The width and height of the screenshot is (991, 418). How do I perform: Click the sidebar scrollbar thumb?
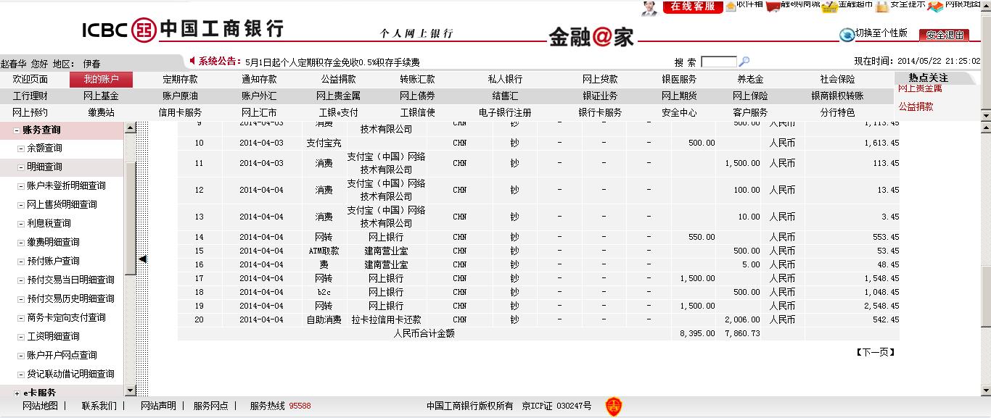tap(131, 219)
